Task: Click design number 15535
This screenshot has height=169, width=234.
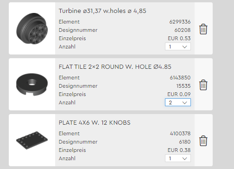Action: pos(183,86)
